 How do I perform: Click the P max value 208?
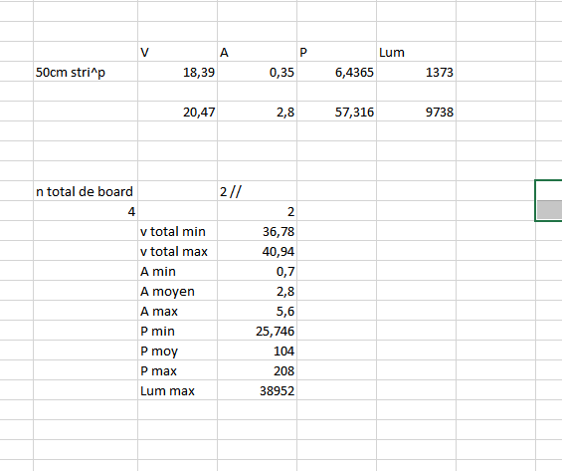[257, 370]
